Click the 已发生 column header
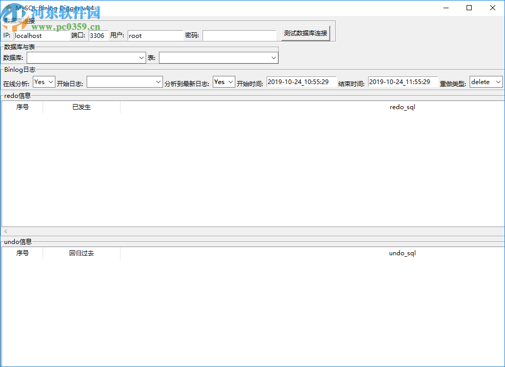Viewport: 505px width, 367px height. pos(82,107)
